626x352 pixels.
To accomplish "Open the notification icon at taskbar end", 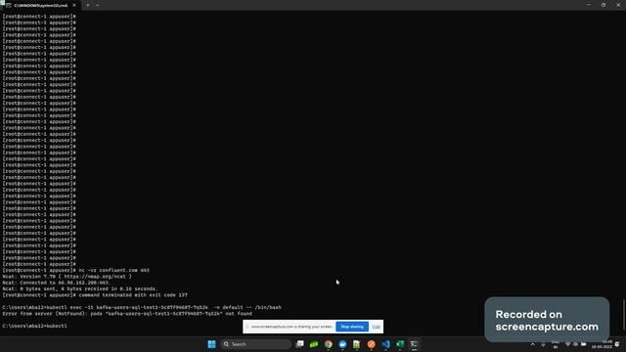I will pyautogui.click(x=617, y=344).
